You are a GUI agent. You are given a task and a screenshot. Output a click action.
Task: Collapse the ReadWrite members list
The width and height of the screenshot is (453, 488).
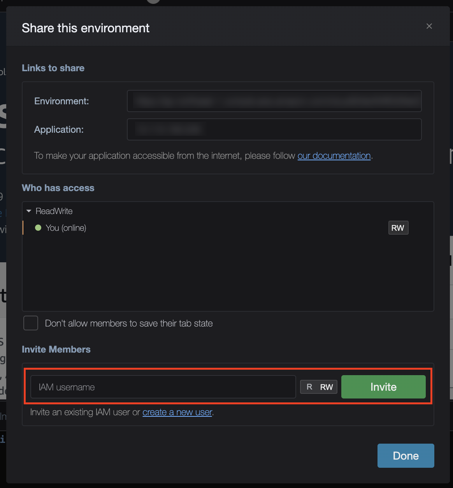click(x=28, y=211)
